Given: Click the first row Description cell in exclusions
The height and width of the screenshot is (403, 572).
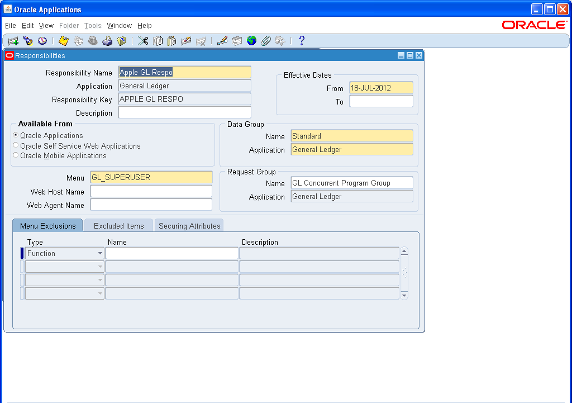Looking at the screenshot, I should pyautogui.click(x=319, y=253).
